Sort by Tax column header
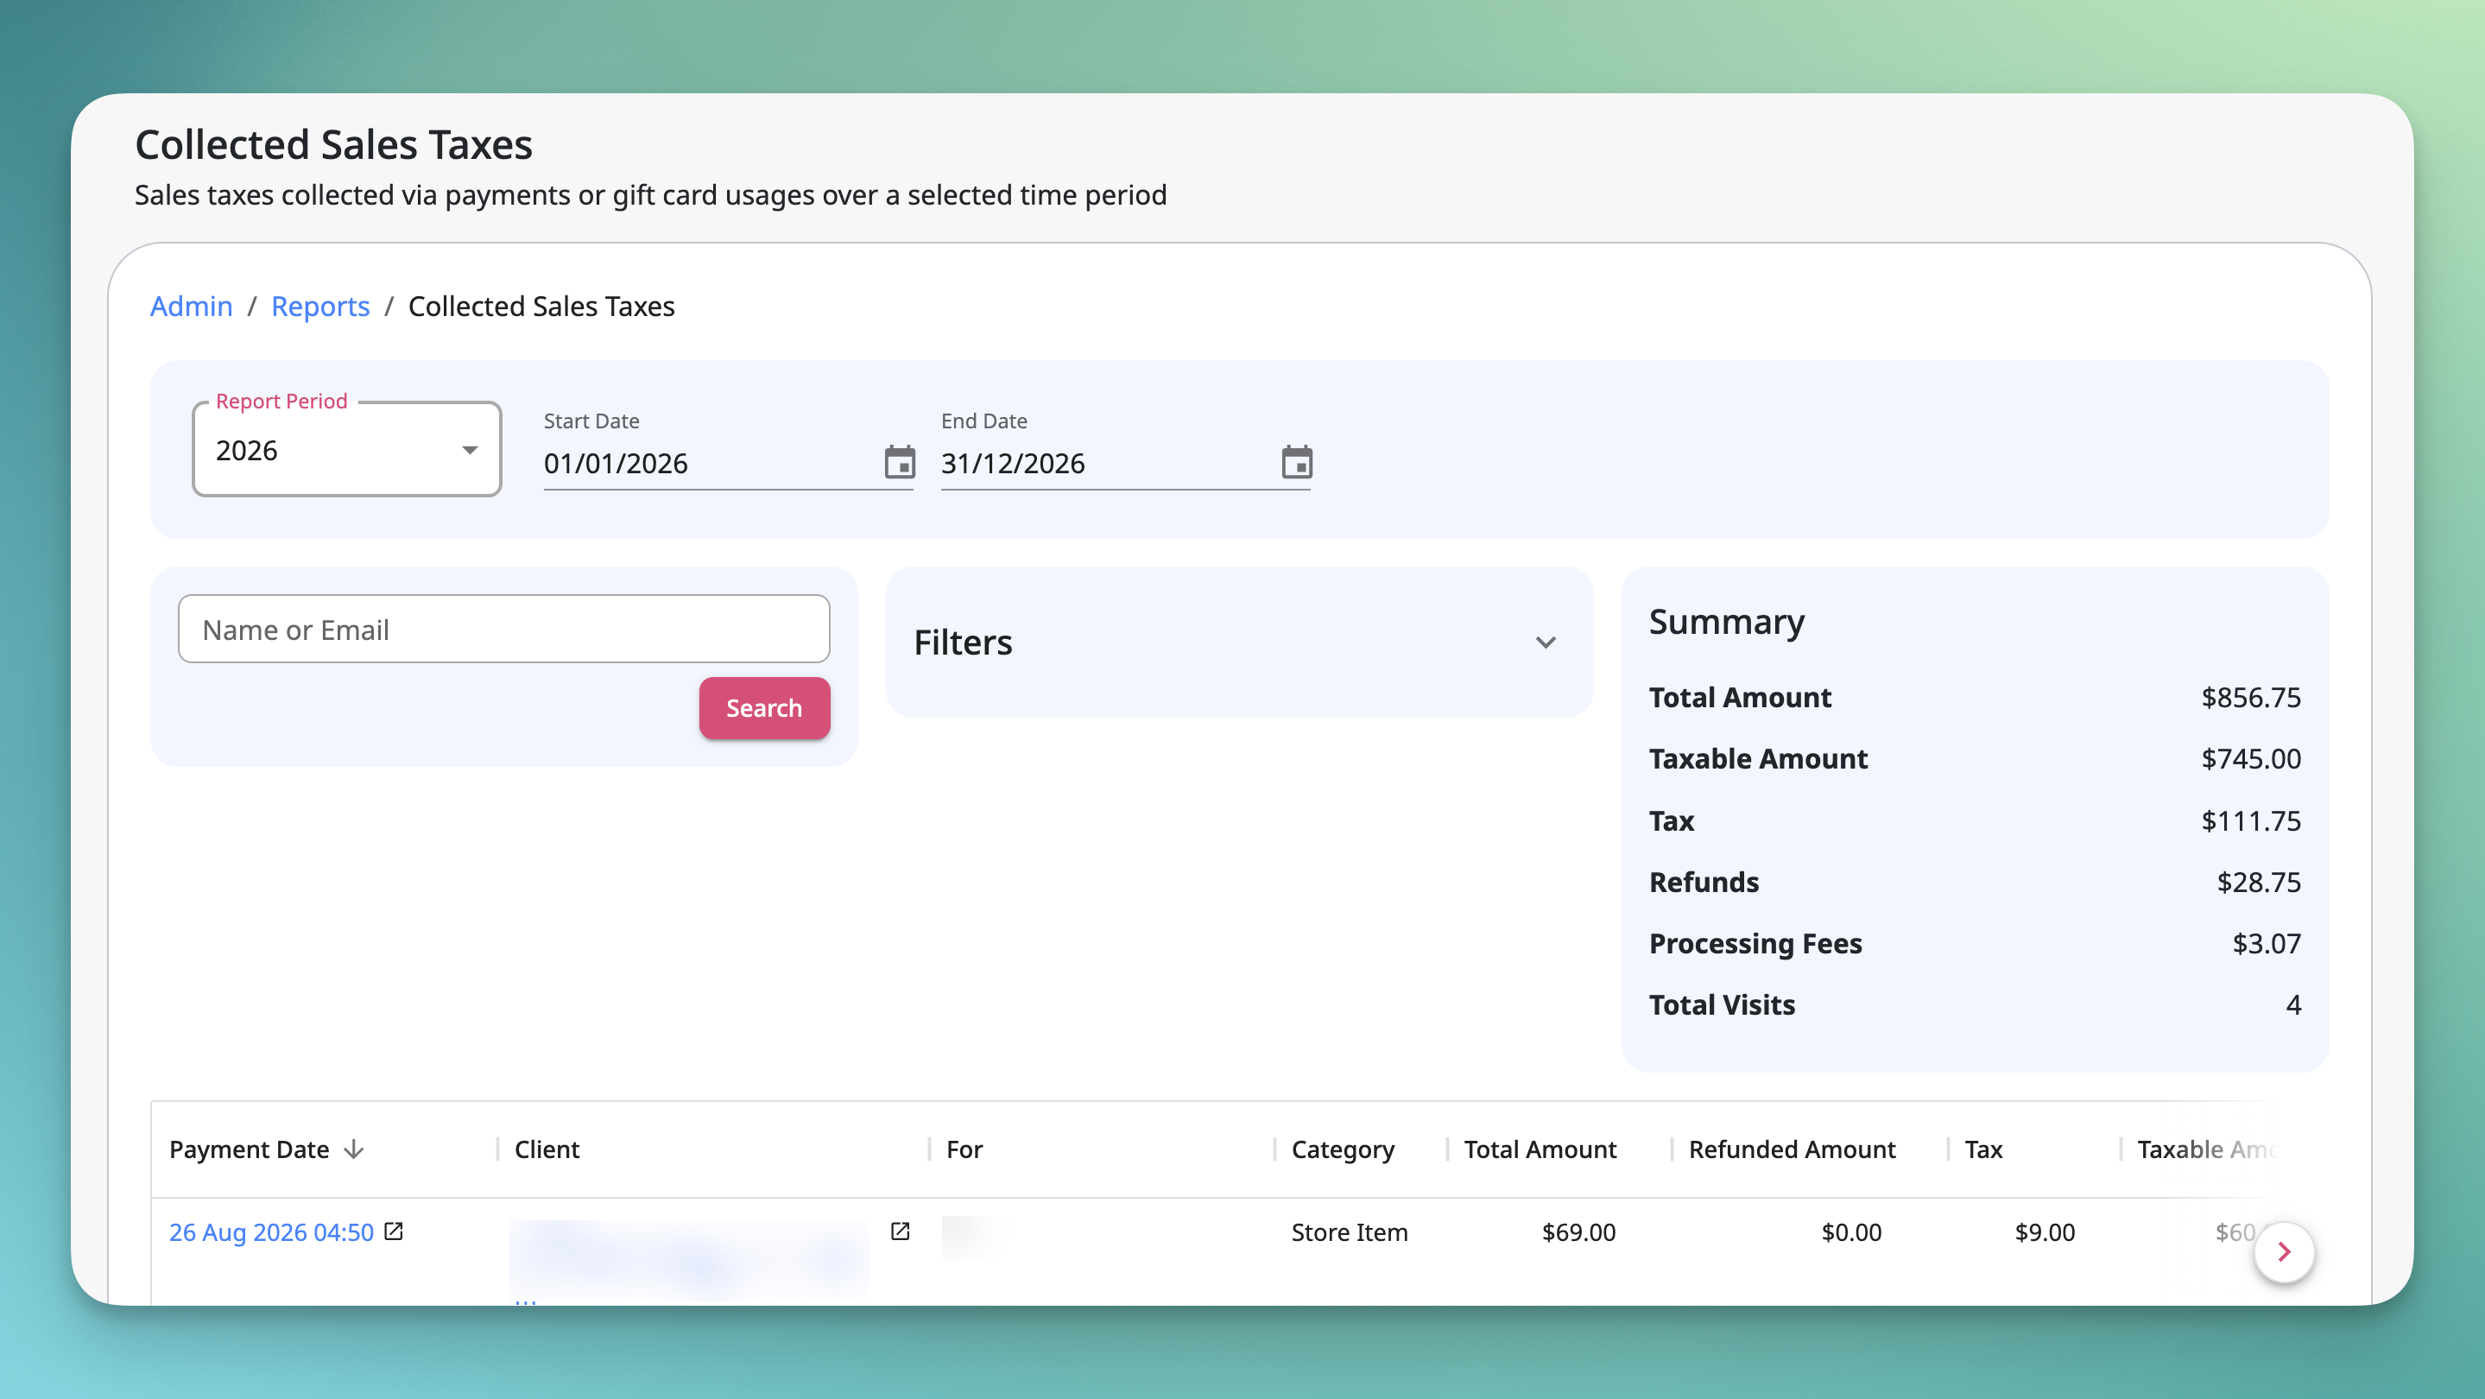 pos(1983,1149)
